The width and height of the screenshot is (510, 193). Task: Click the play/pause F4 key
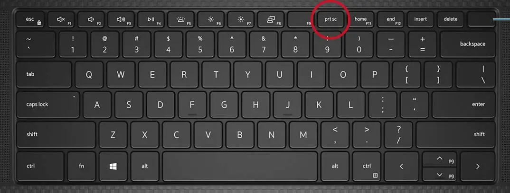click(x=151, y=19)
